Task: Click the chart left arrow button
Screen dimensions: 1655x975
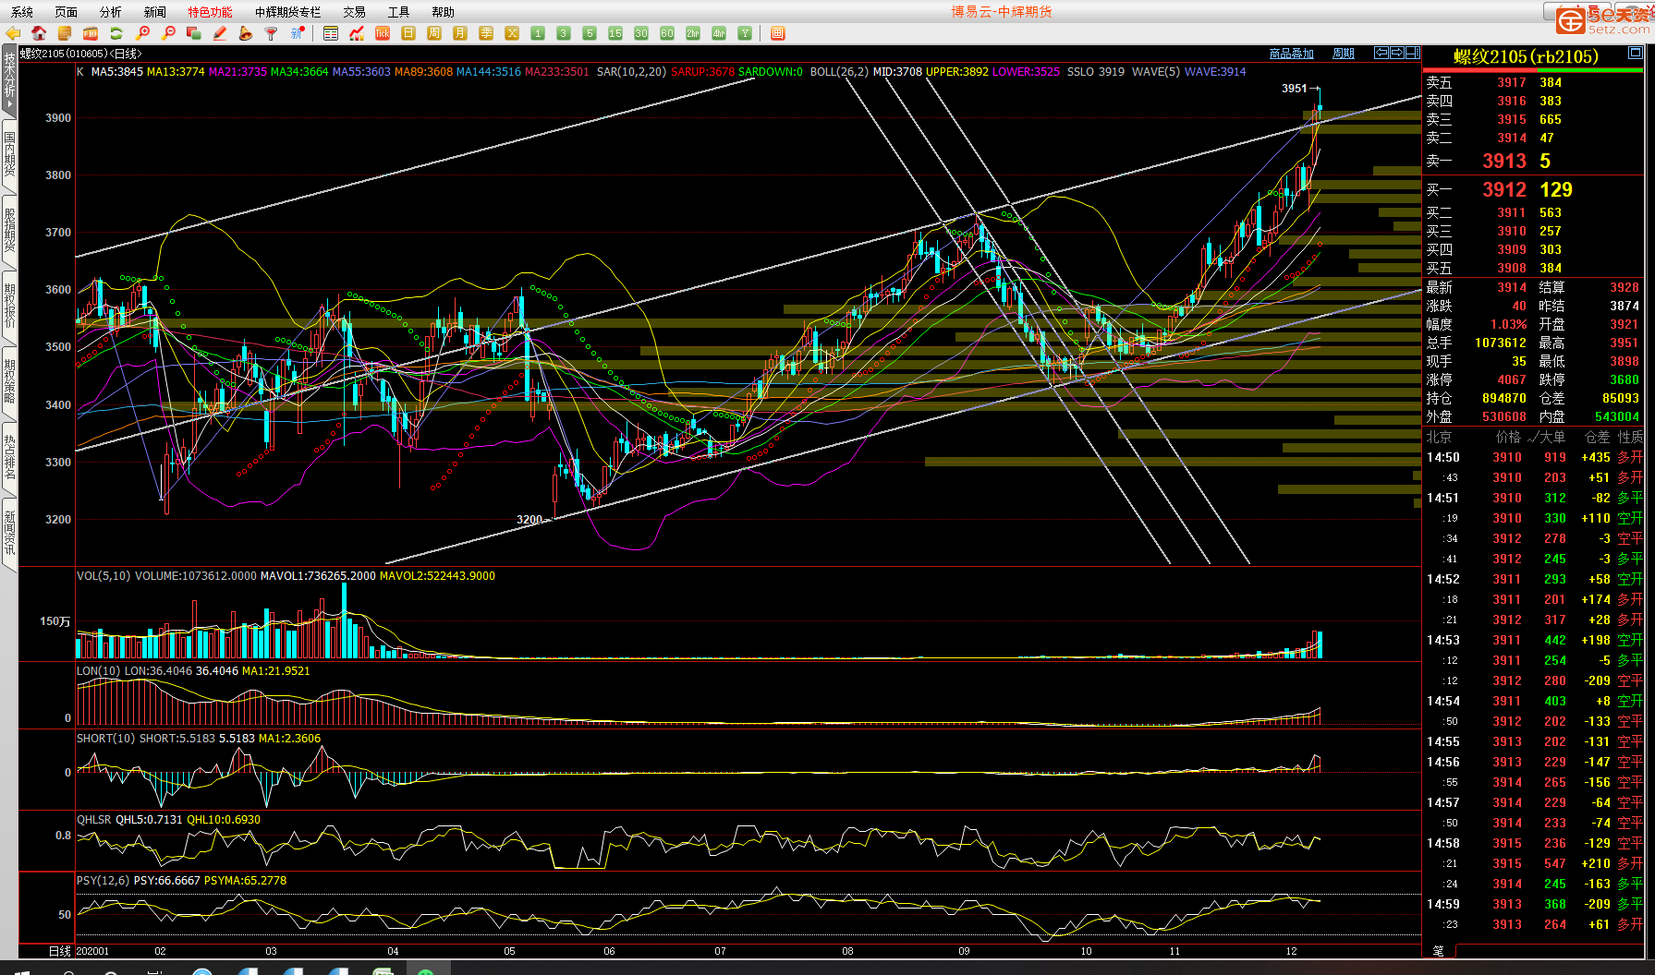Action: (1381, 53)
